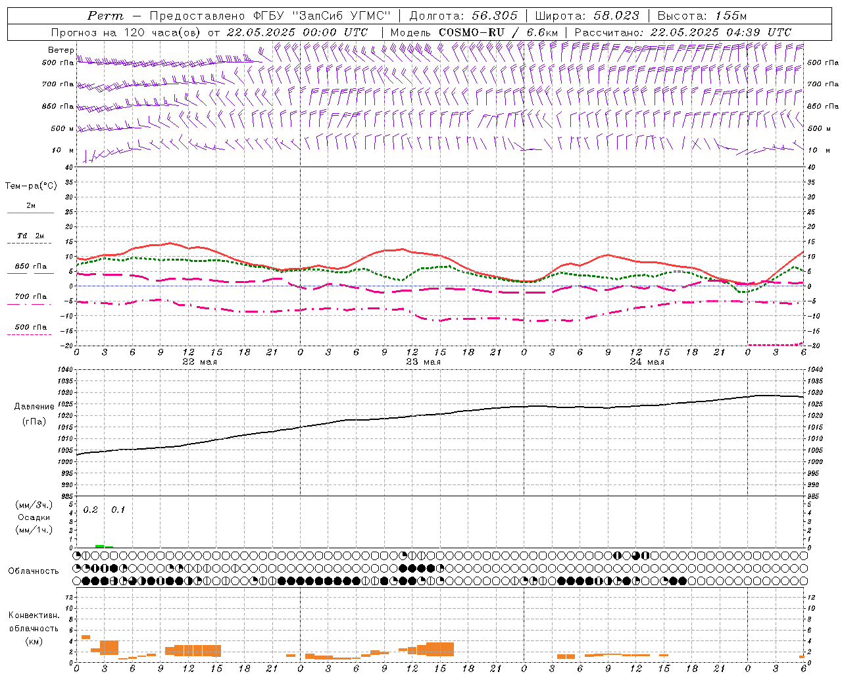The width and height of the screenshot is (842, 674).
Task: Click the "Рассчитано: 22.05.2025 04:39 UTC" timestamp
Action: (x=683, y=32)
